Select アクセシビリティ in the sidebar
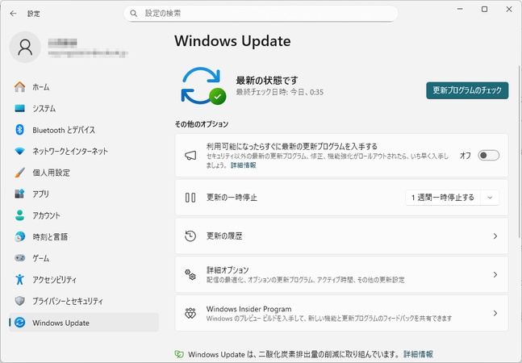Screen dimensions: 522x363 click(84, 279)
